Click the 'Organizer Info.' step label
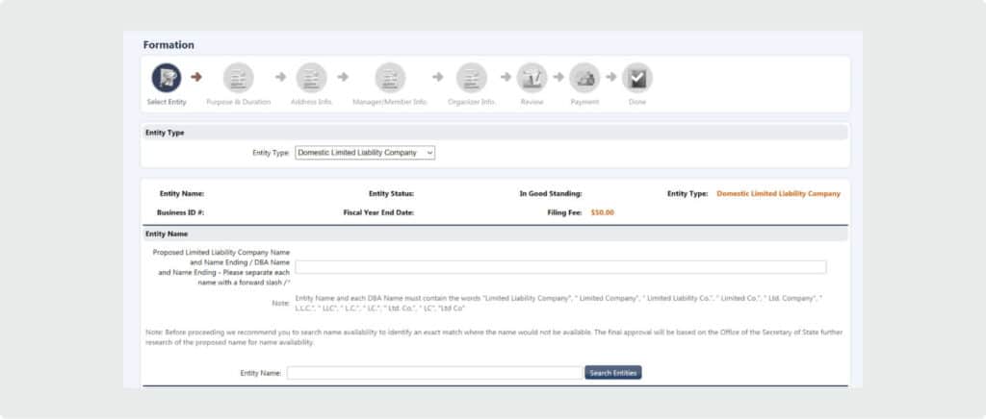This screenshot has height=419, width=986. coord(472,102)
